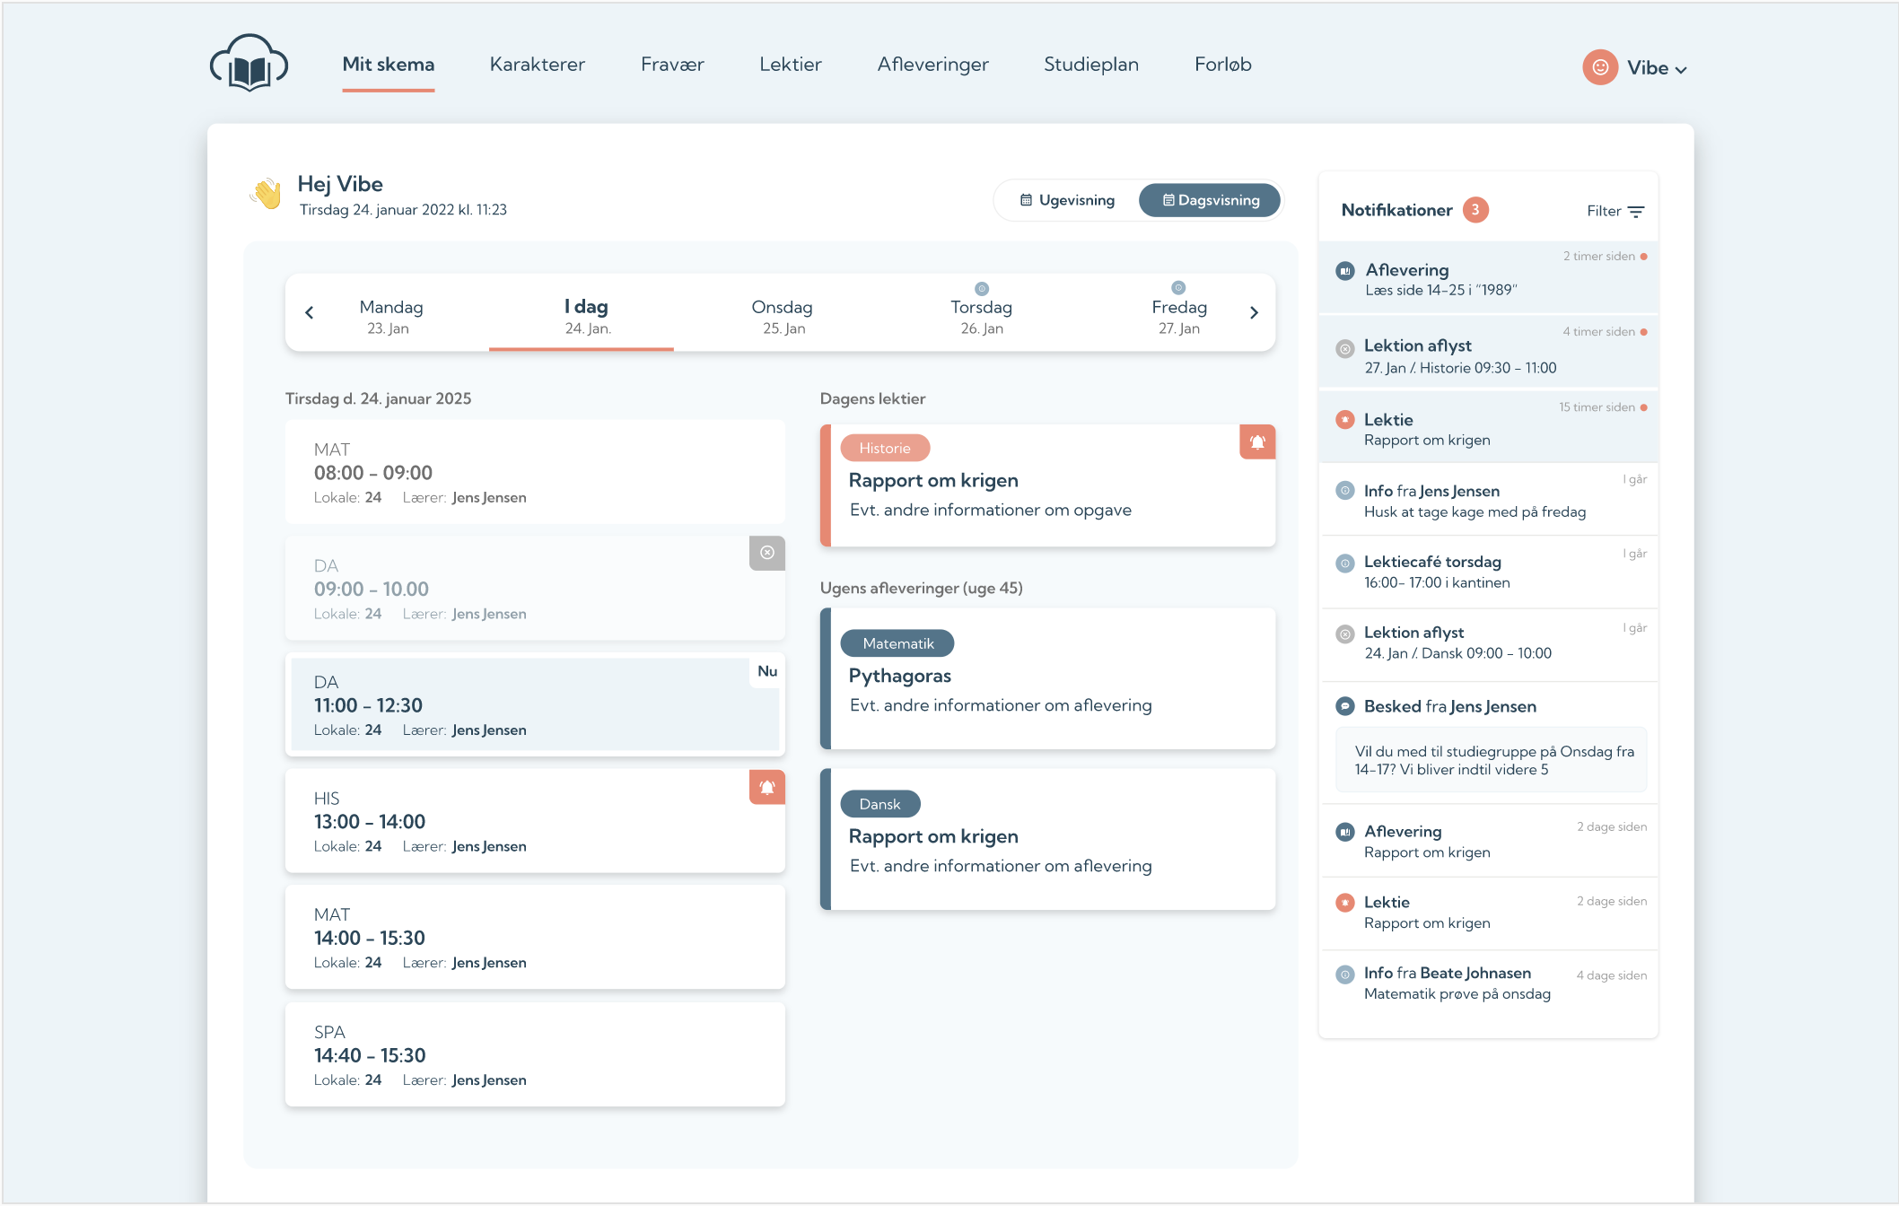
Task: Click the bell icon on HIS 13:00 lesson
Action: coord(767,787)
